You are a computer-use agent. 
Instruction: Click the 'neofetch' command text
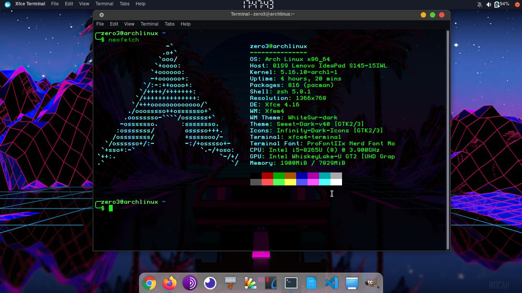(123, 40)
